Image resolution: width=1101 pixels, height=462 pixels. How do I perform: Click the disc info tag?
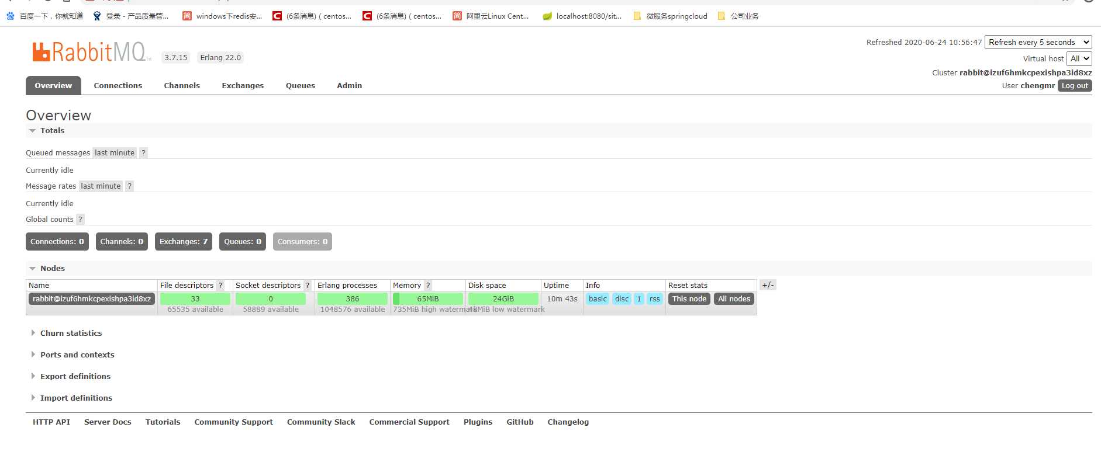tap(622, 299)
